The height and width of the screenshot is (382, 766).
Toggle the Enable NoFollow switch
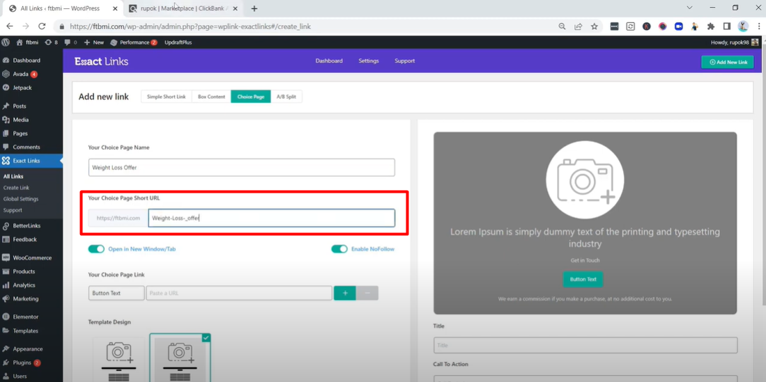[339, 249]
